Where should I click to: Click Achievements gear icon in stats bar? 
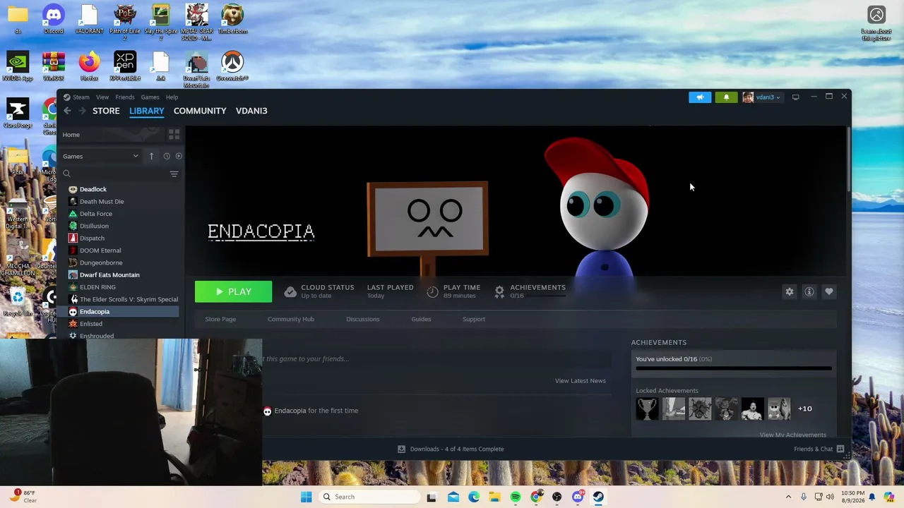pyautogui.click(x=499, y=291)
